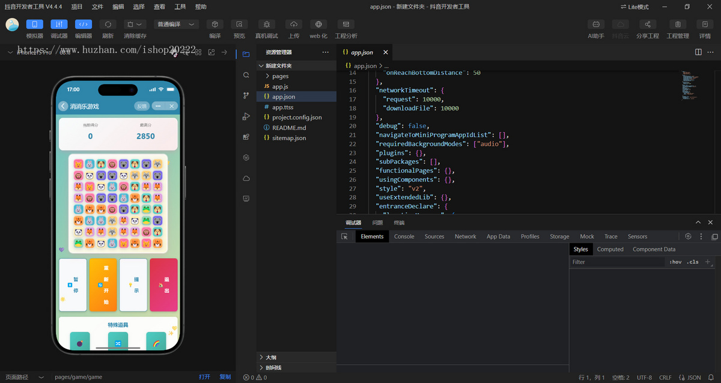The height and width of the screenshot is (383, 721).
Task: Close the app.json editor tab
Action: [386, 52]
